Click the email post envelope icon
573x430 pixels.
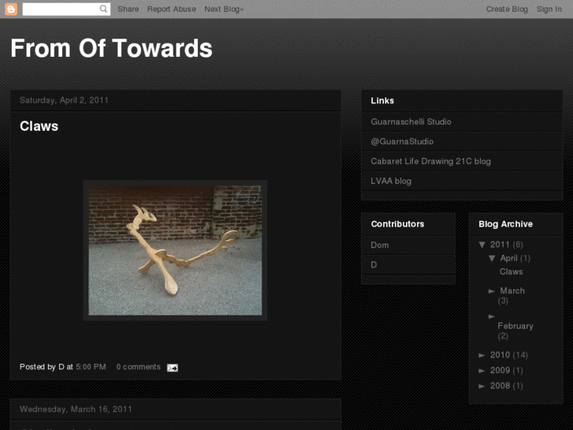[172, 368]
